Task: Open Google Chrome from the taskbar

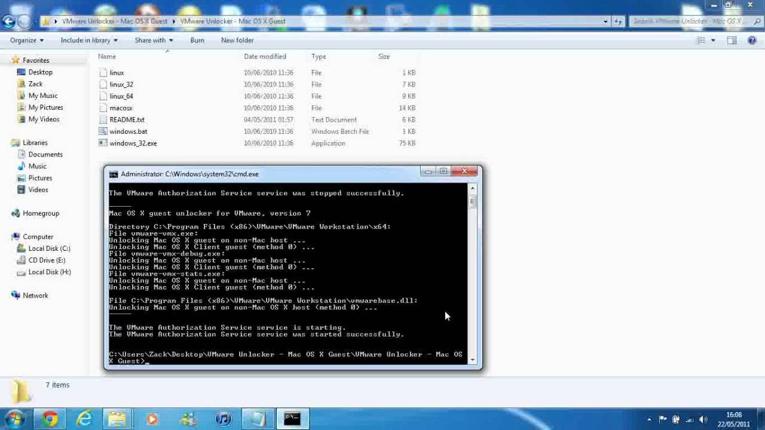Action: (x=50, y=419)
